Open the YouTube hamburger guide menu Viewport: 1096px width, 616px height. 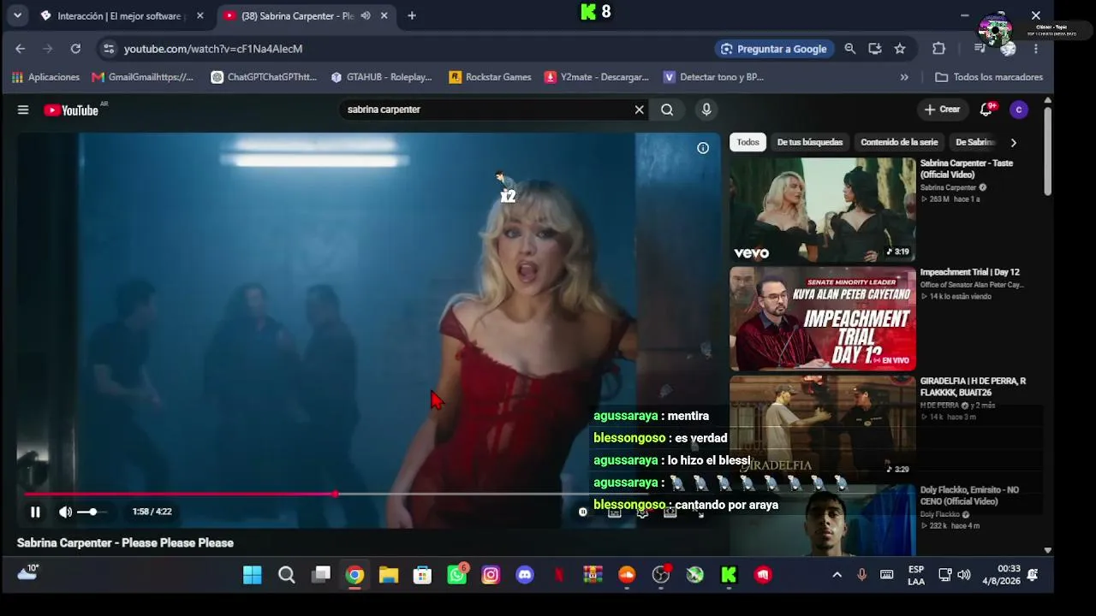(23, 110)
